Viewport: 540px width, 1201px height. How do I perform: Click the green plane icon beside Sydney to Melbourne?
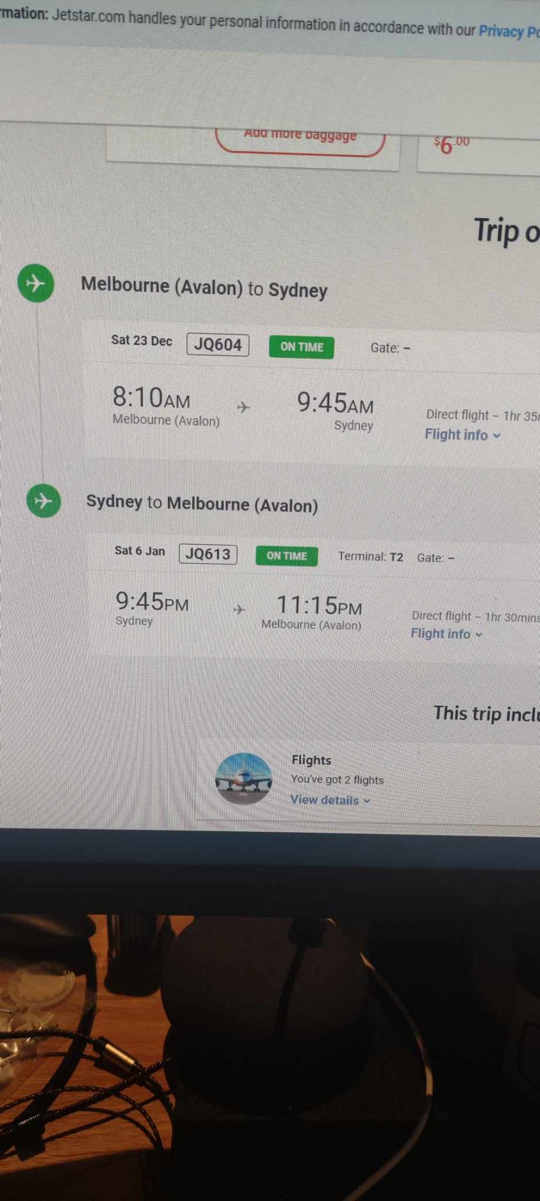click(44, 500)
